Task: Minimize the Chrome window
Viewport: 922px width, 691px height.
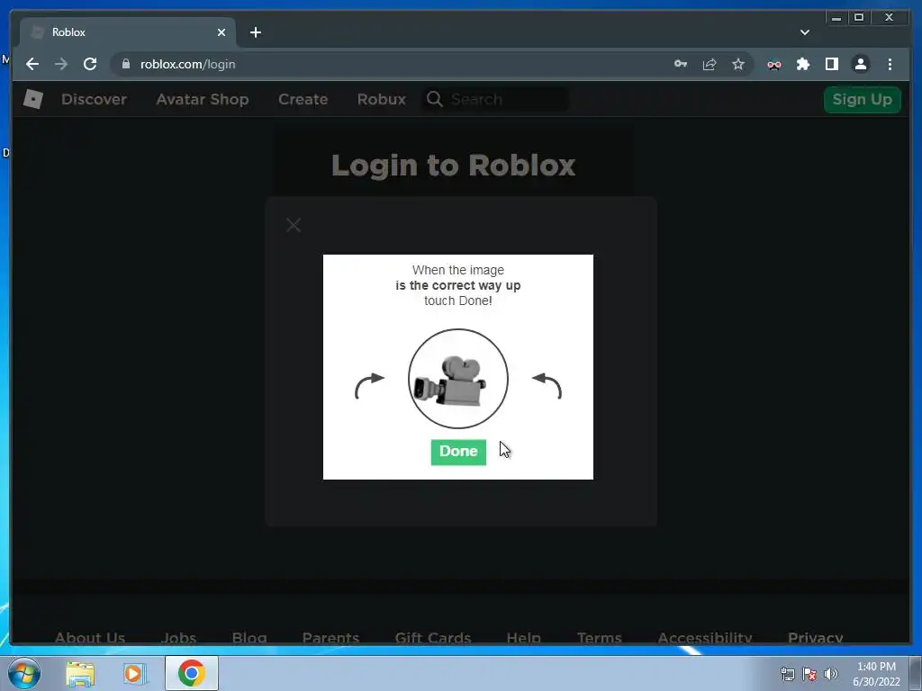Action: pyautogui.click(x=836, y=18)
